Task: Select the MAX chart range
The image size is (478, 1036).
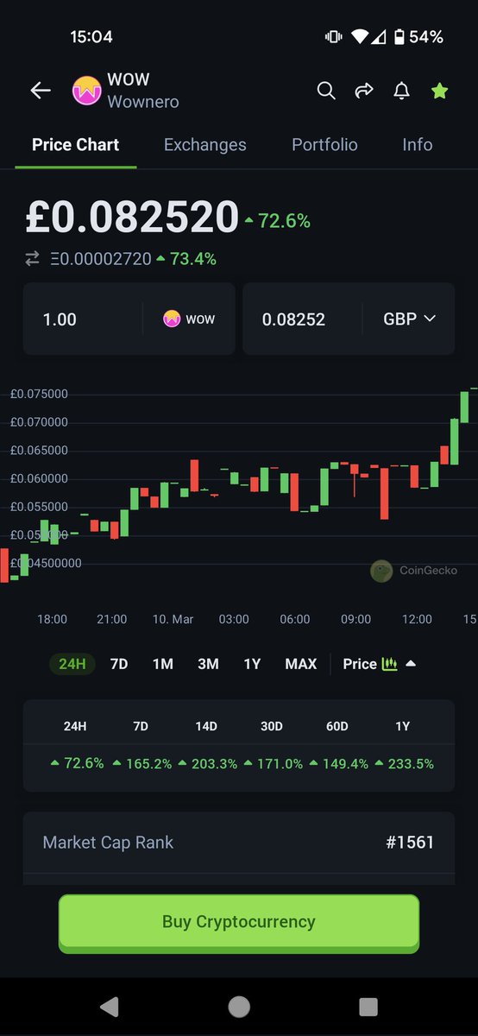Action: [x=301, y=664]
